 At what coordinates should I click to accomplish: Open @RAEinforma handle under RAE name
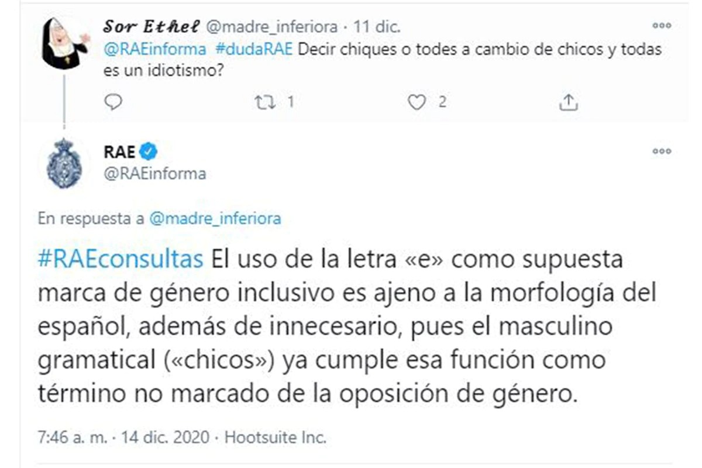coord(155,174)
